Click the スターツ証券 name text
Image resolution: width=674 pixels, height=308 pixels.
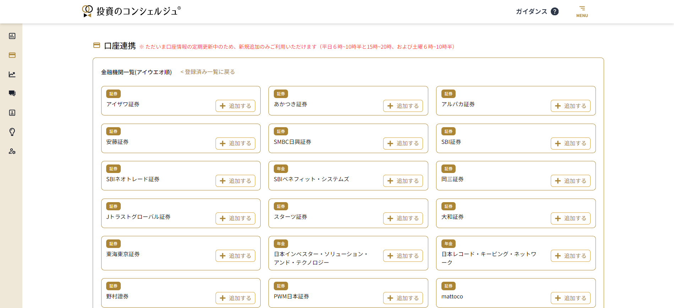click(290, 217)
